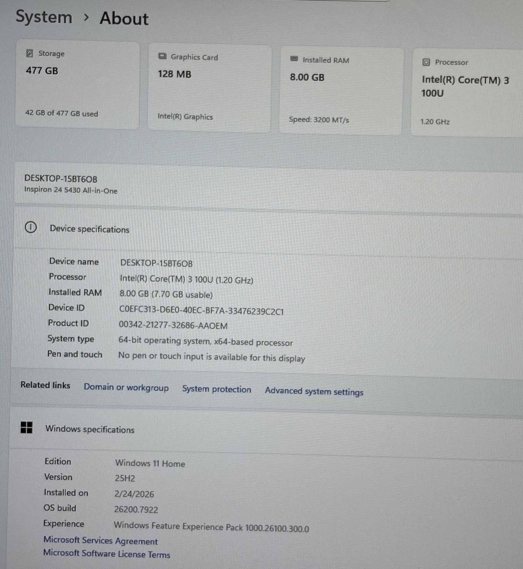This screenshot has height=569, width=523.
Task: Click the Installed RAM icon
Action: point(294,59)
